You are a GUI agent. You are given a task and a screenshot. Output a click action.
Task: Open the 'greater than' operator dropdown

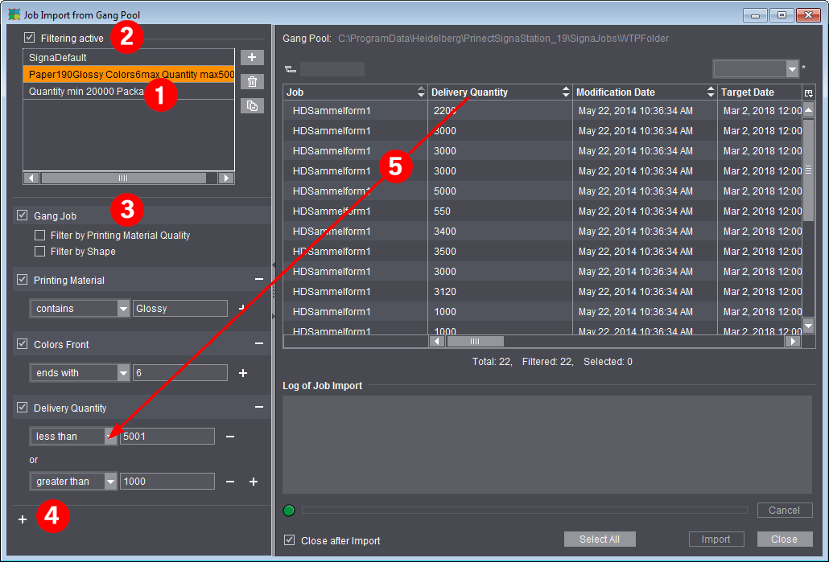click(x=110, y=482)
